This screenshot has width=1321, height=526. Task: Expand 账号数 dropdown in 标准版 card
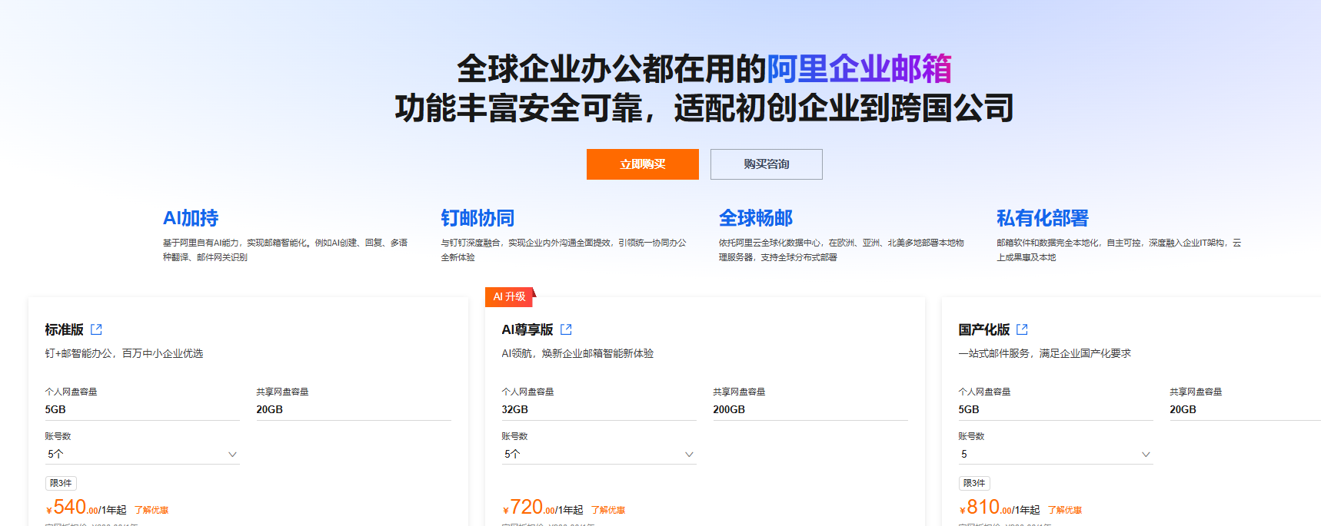[142, 454]
